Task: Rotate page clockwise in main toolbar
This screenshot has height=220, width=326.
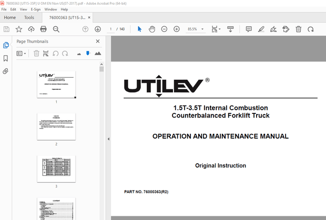Action: tap(311, 29)
